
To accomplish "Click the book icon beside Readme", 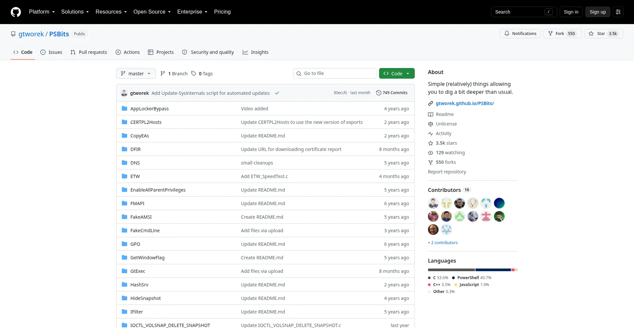I will 431,114.
